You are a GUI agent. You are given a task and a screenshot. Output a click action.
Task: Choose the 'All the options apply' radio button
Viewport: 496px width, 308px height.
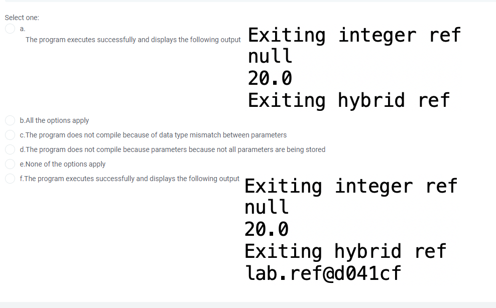[10, 120]
